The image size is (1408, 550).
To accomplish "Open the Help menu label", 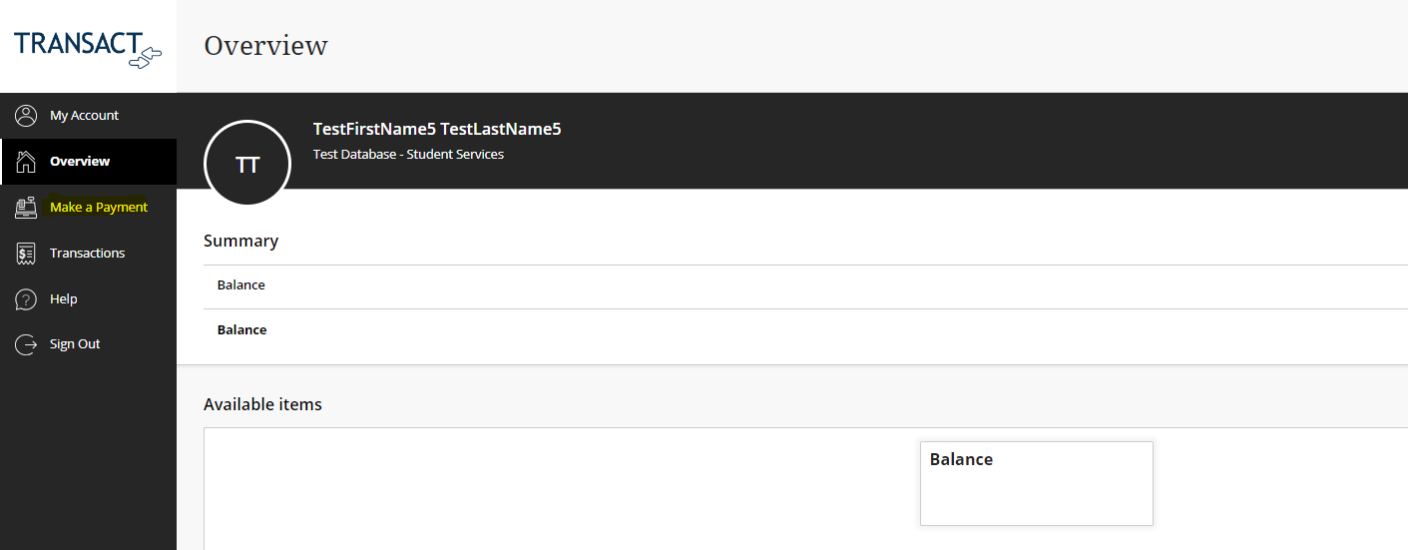I will tap(63, 299).
